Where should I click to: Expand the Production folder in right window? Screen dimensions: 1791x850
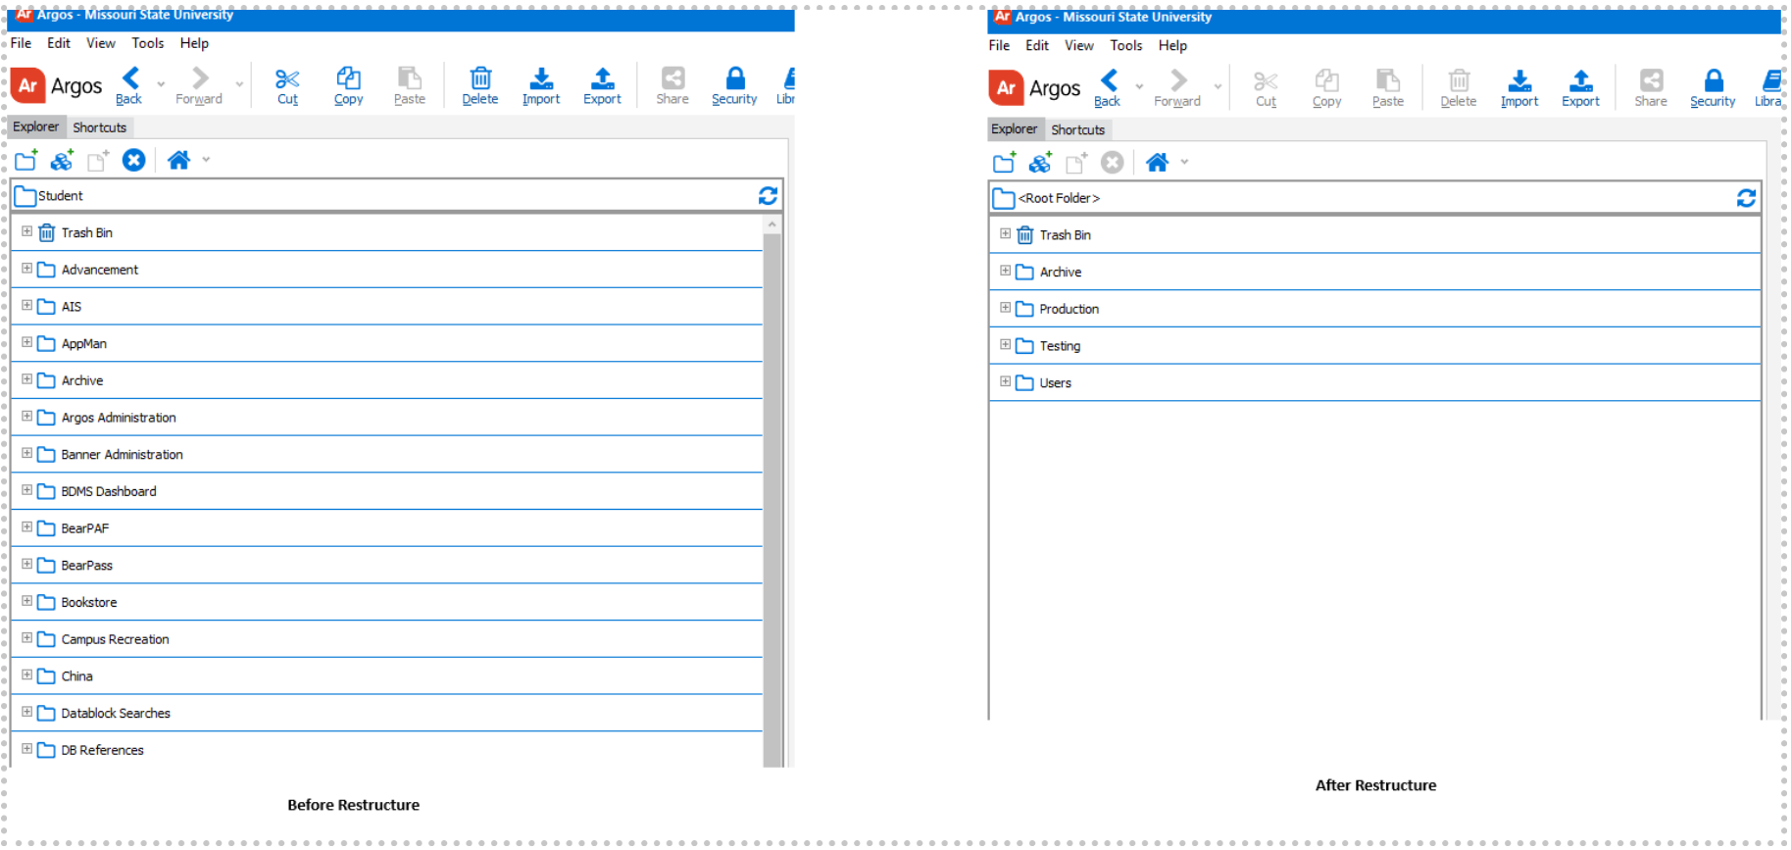pyautogui.click(x=1006, y=308)
